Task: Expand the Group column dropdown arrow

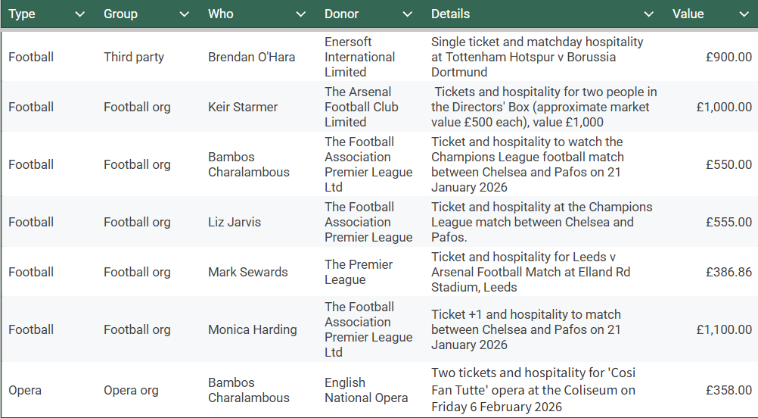Action: (184, 14)
